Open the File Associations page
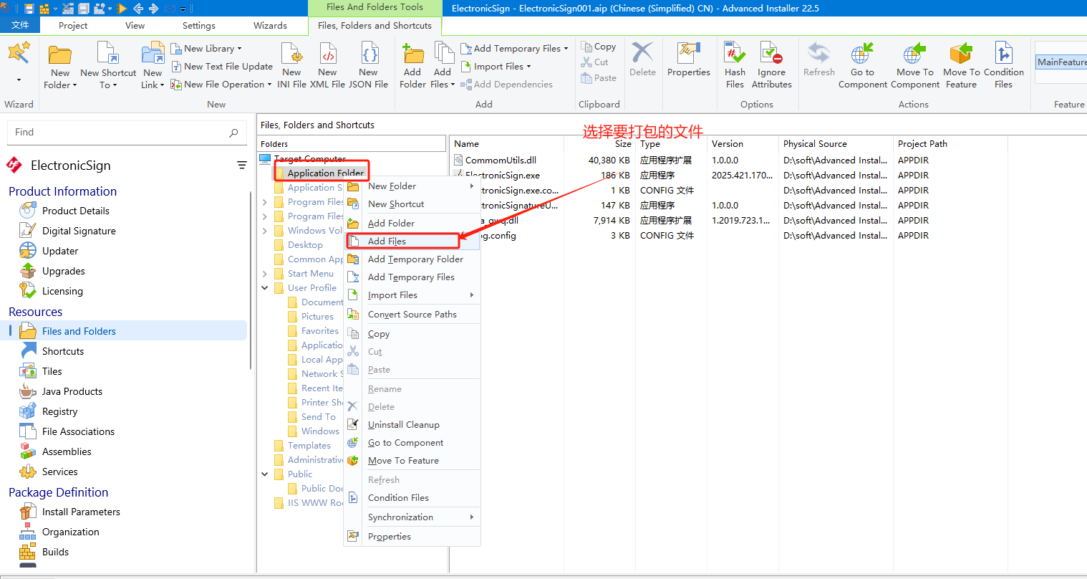The image size is (1087, 579). pyautogui.click(x=78, y=431)
